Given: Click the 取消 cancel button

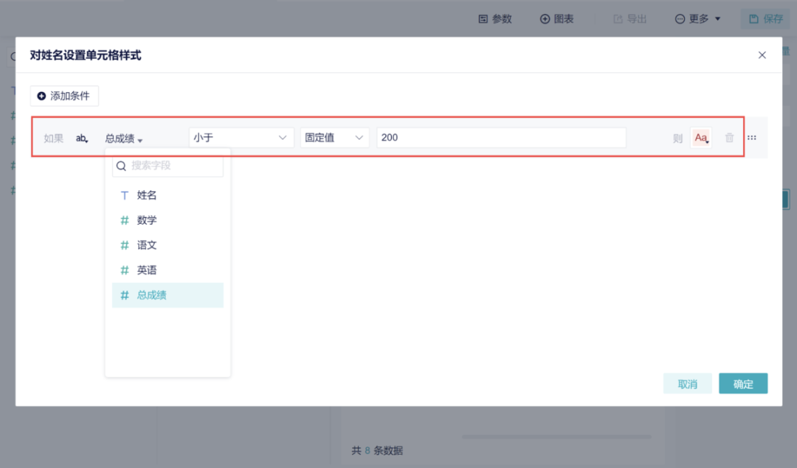Looking at the screenshot, I should tap(687, 384).
